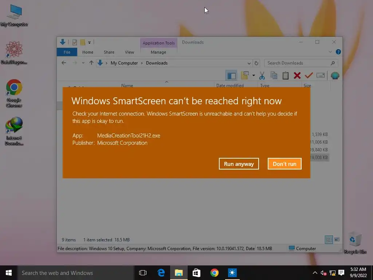
Task: Click the Copy toolbar icon
Action: pos(274,75)
